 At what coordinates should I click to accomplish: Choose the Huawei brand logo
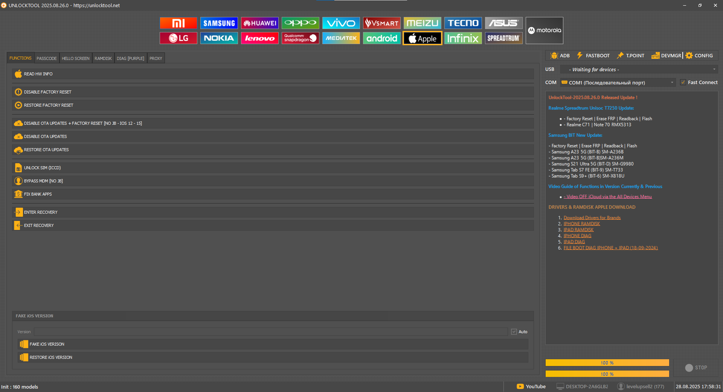(259, 23)
